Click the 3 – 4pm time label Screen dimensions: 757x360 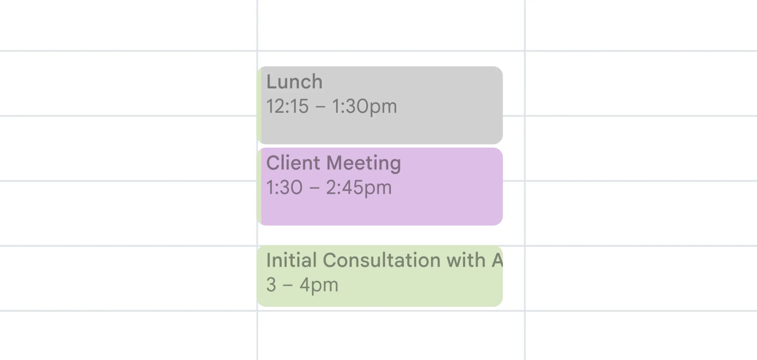coord(303,284)
